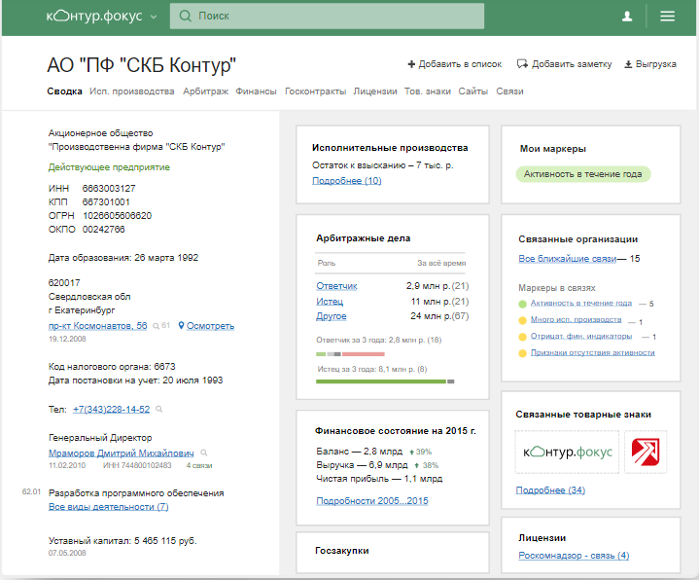Open director Мраморов Дмитрий Михайлович link
Viewport: 699px width, 580px height.
pos(122,453)
